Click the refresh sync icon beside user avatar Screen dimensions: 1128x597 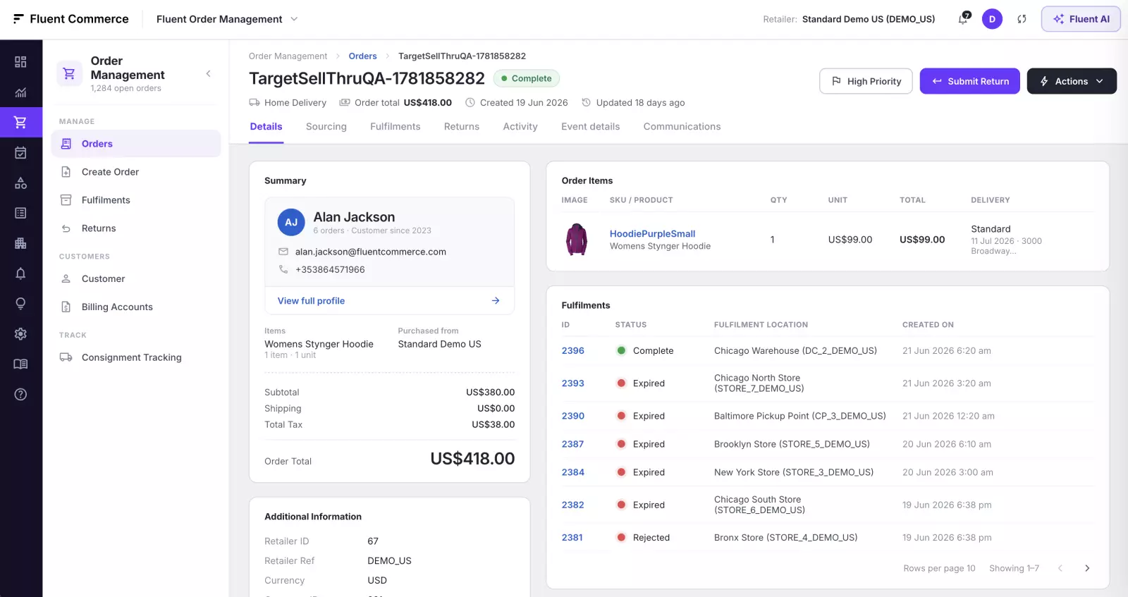[1022, 19]
